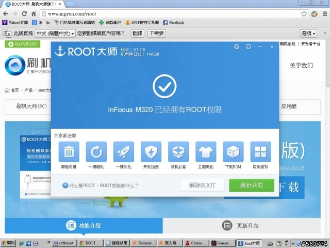Open the Chrome menu hamburger icon
330x248 pixels.
click(x=325, y=14)
